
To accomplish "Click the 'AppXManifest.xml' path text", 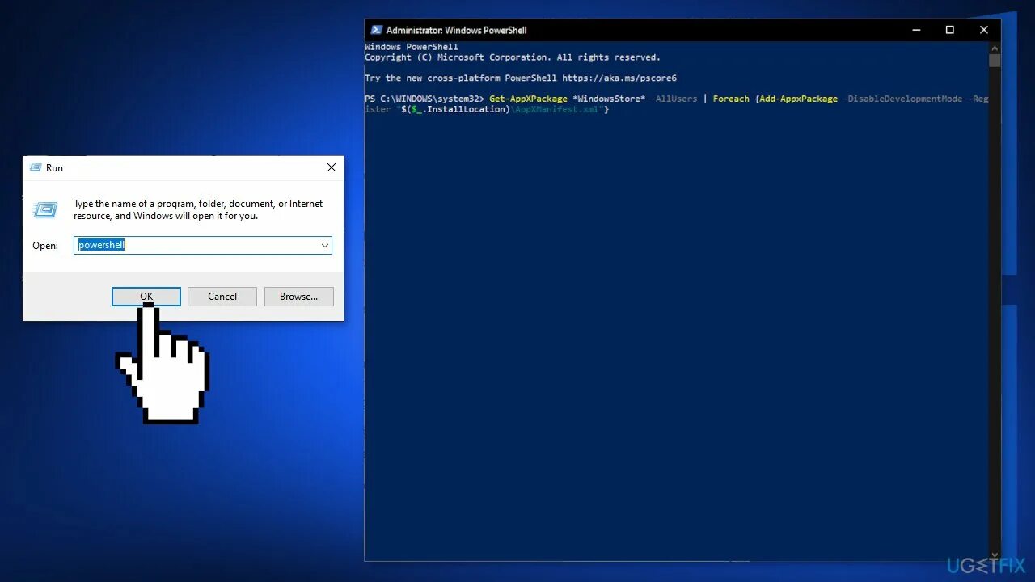I will (x=557, y=109).
